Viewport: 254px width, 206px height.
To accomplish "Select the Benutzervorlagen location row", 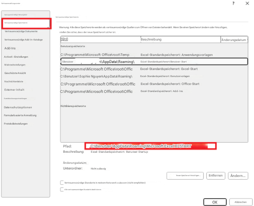I will tap(154, 76).
